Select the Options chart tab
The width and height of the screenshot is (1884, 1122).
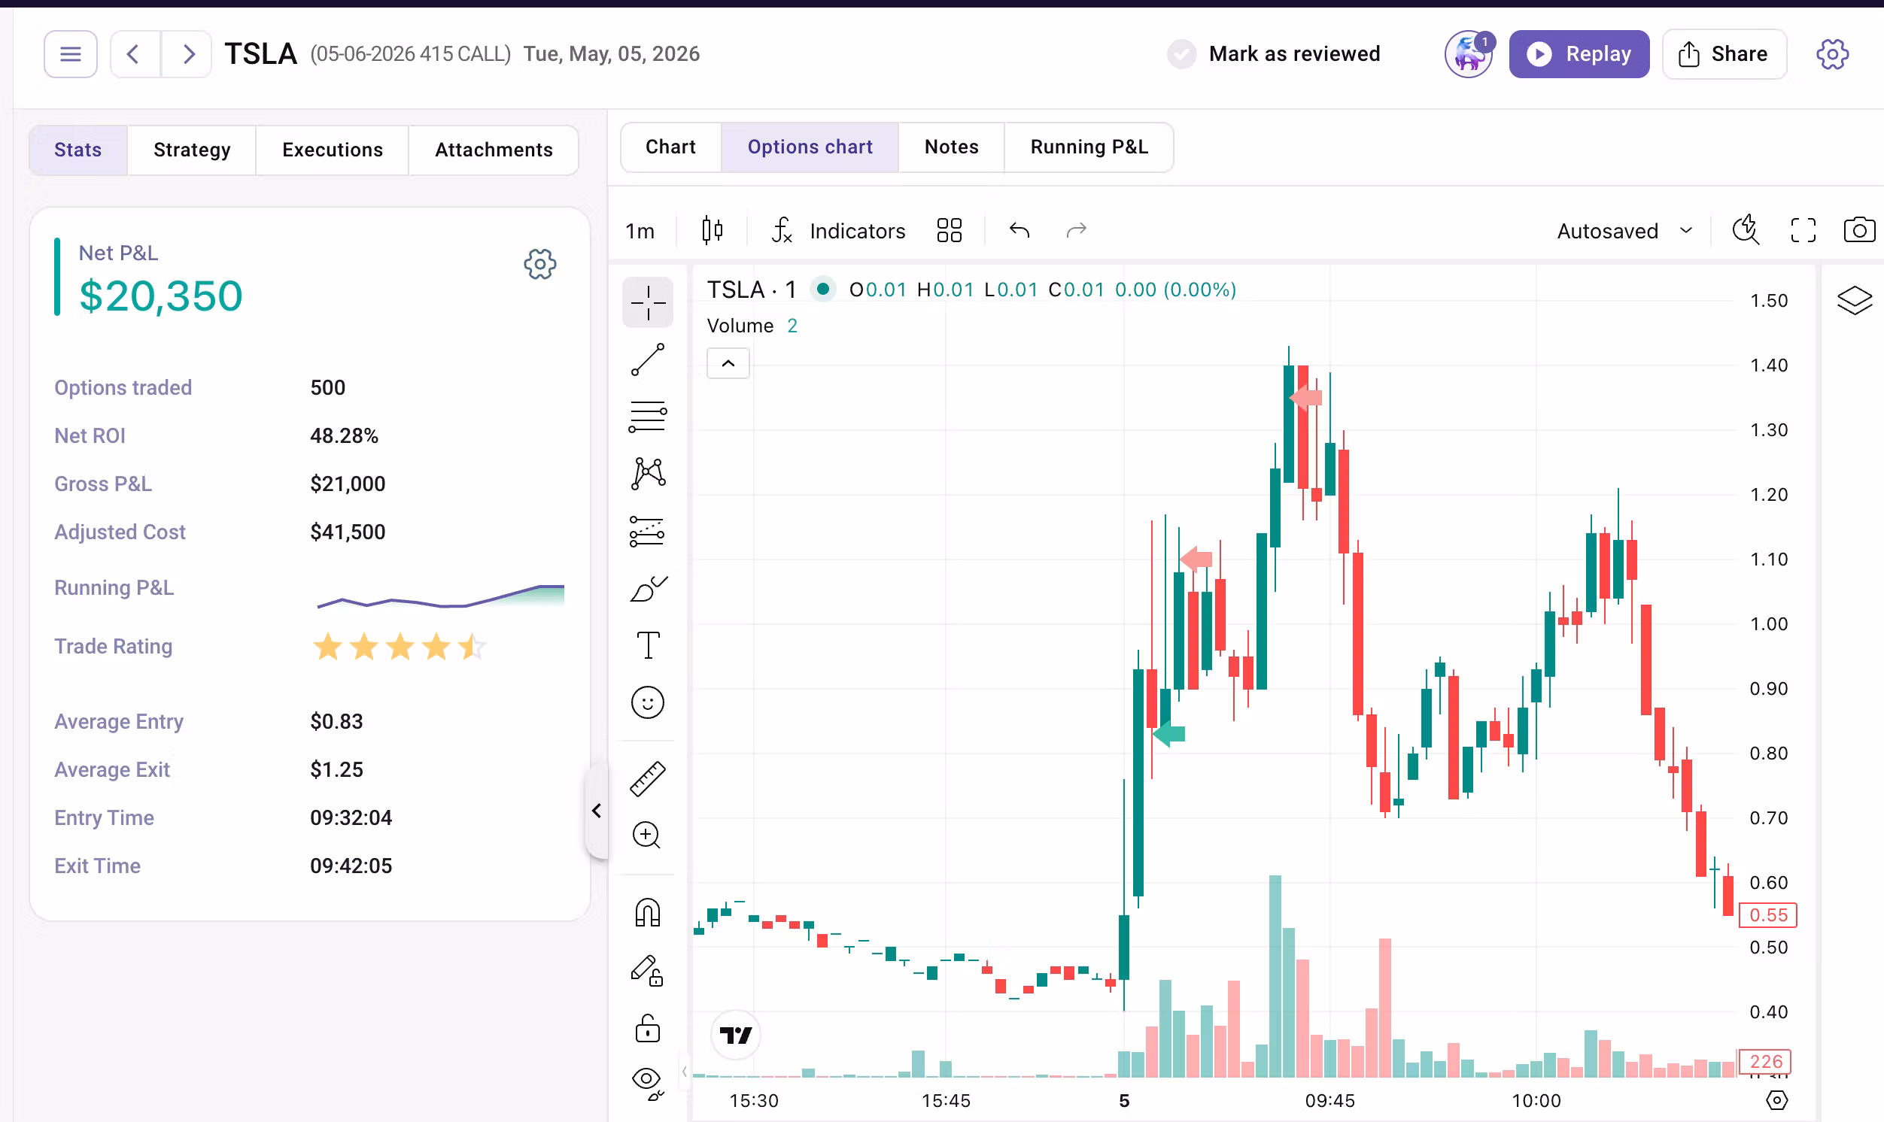point(810,147)
